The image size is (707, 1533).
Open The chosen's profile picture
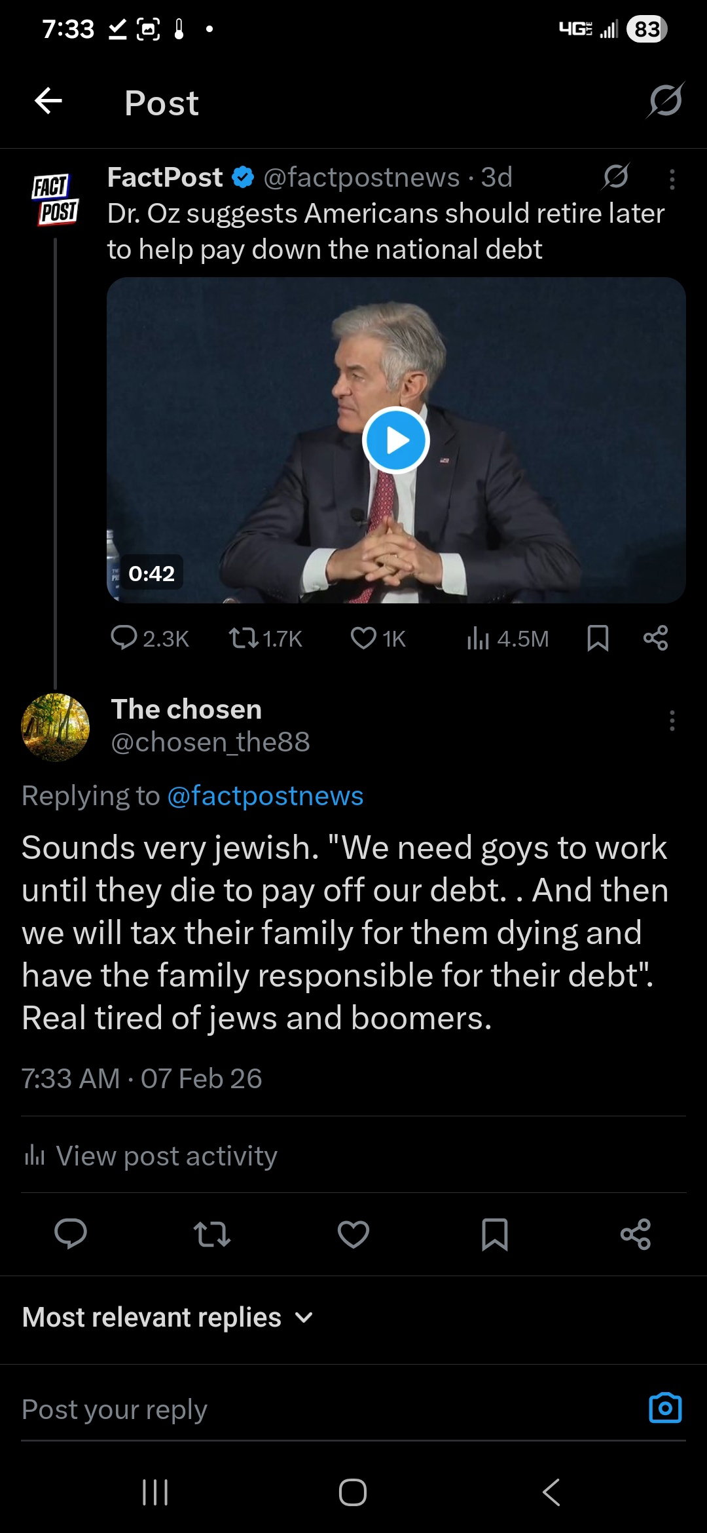[56, 727]
